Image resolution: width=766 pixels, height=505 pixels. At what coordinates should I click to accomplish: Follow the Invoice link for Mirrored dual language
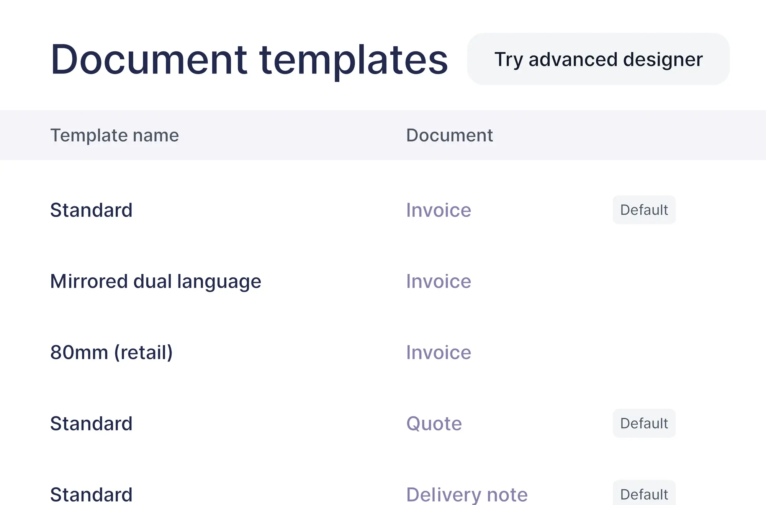[x=439, y=282]
